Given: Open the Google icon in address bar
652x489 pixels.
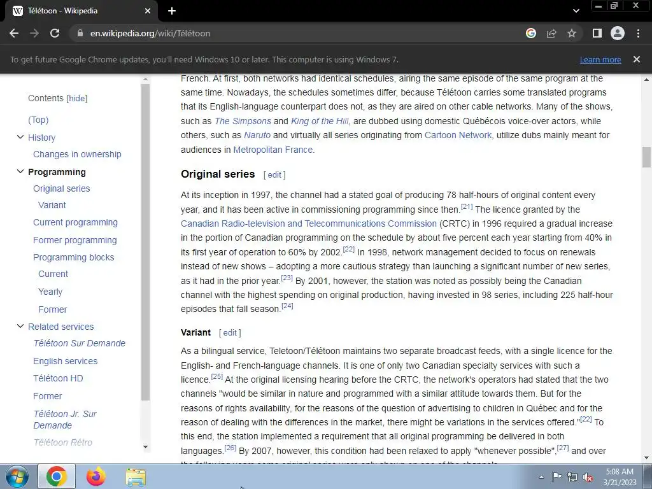Looking at the screenshot, I should pyautogui.click(x=530, y=33).
